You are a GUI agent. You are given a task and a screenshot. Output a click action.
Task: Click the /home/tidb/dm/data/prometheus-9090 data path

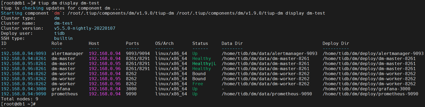(x=267, y=94)
